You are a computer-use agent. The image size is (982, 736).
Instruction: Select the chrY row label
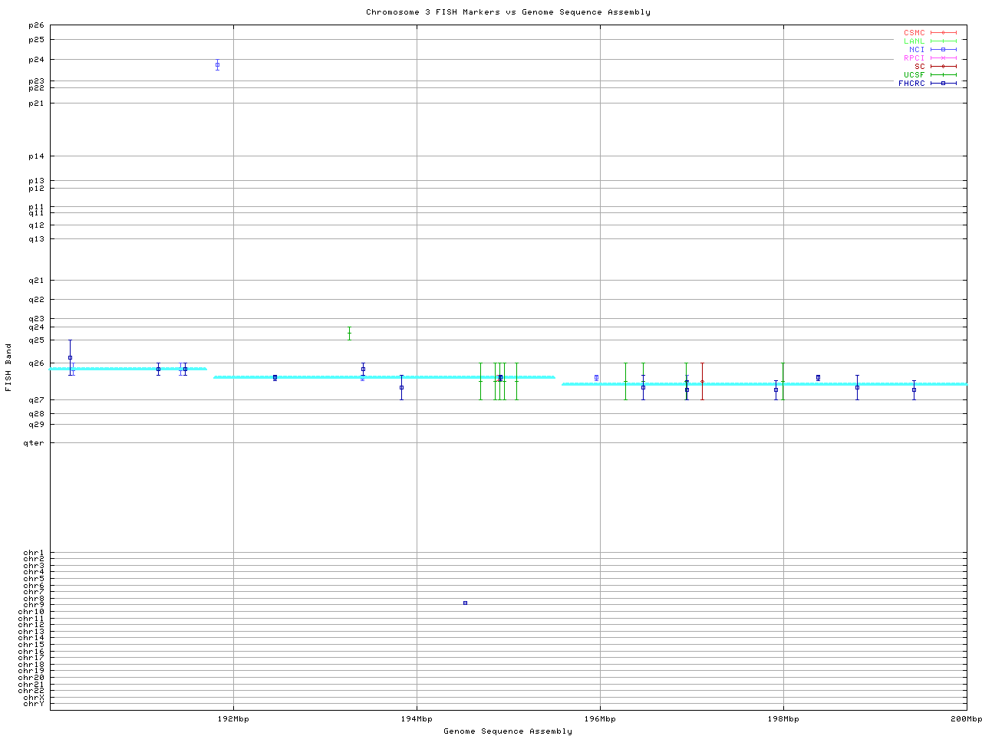click(x=34, y=704)
